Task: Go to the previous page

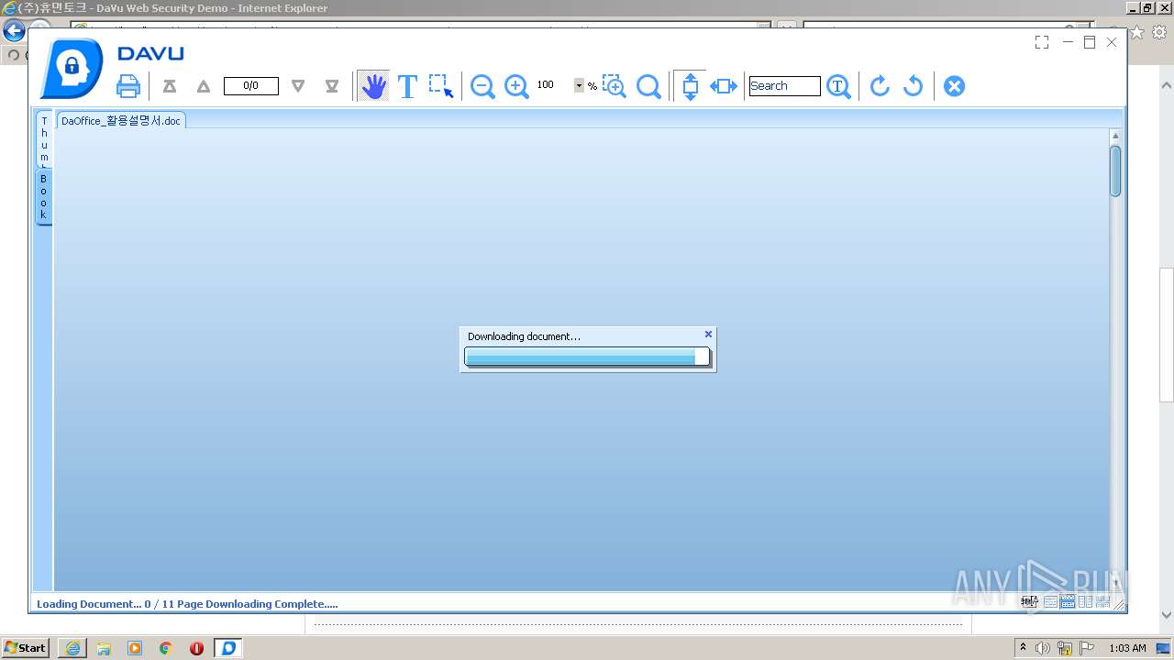Action: point(204,86)
